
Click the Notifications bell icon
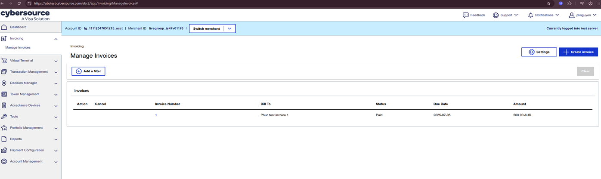pos(530,15)
